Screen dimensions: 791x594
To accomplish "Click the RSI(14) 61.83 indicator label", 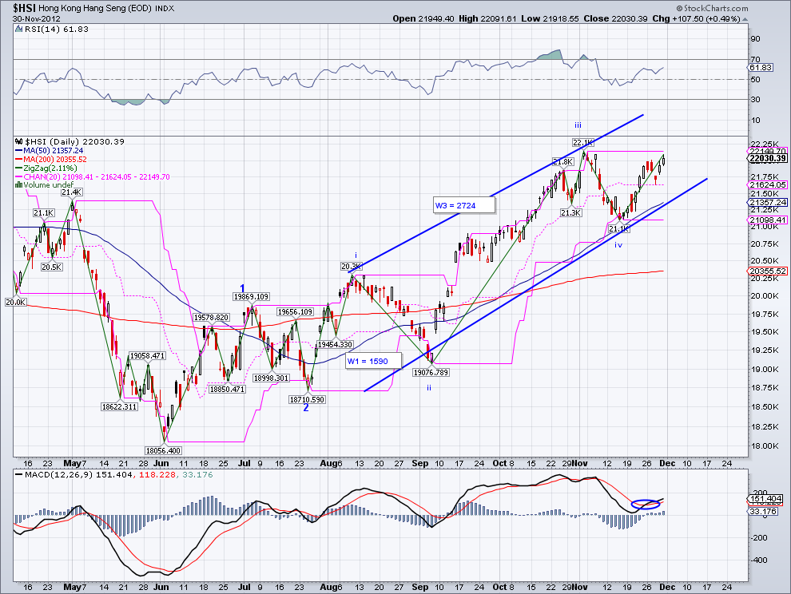I will tap(57, 30).
